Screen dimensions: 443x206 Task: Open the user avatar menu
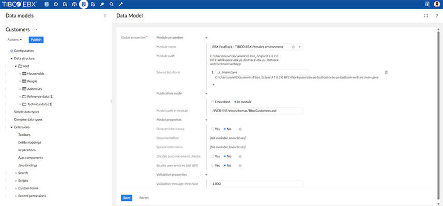click(x=437, y=4)
